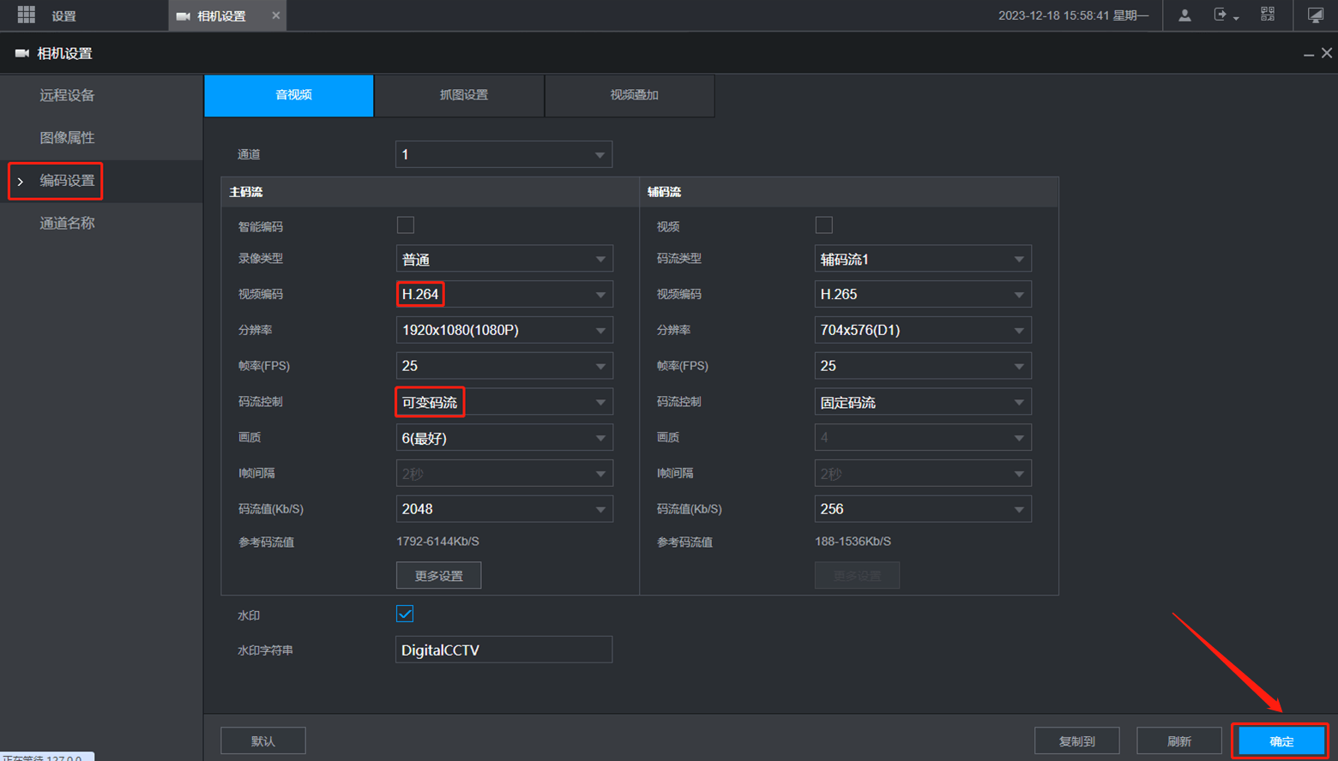Click the logout arrow icon

coord(1220,15)
